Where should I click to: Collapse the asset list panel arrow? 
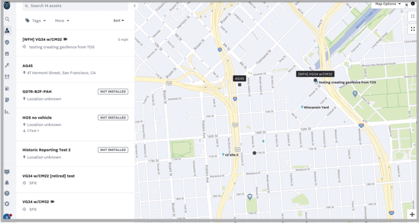135,6
